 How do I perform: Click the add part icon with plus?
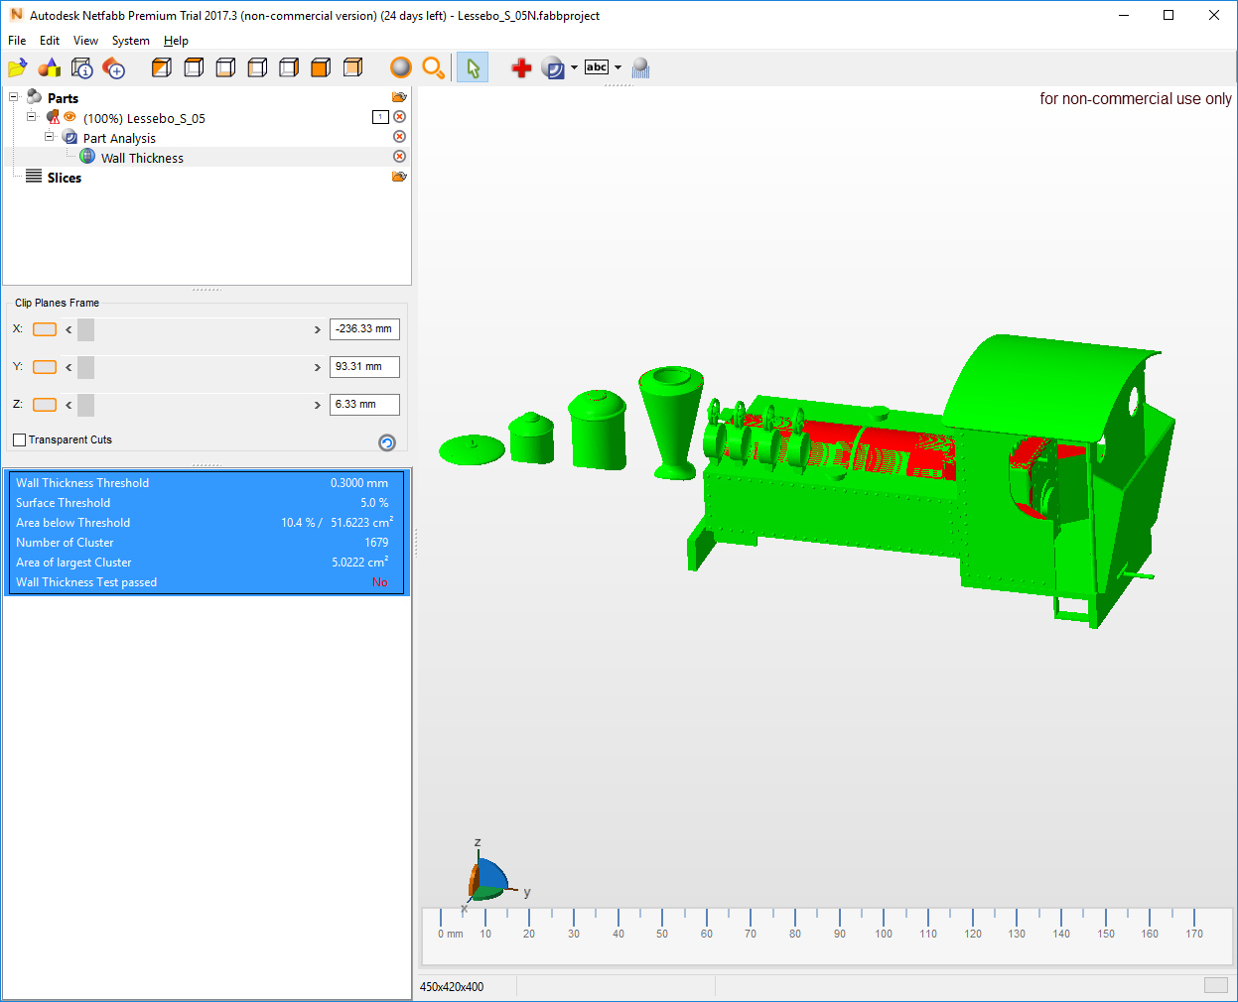114,67
